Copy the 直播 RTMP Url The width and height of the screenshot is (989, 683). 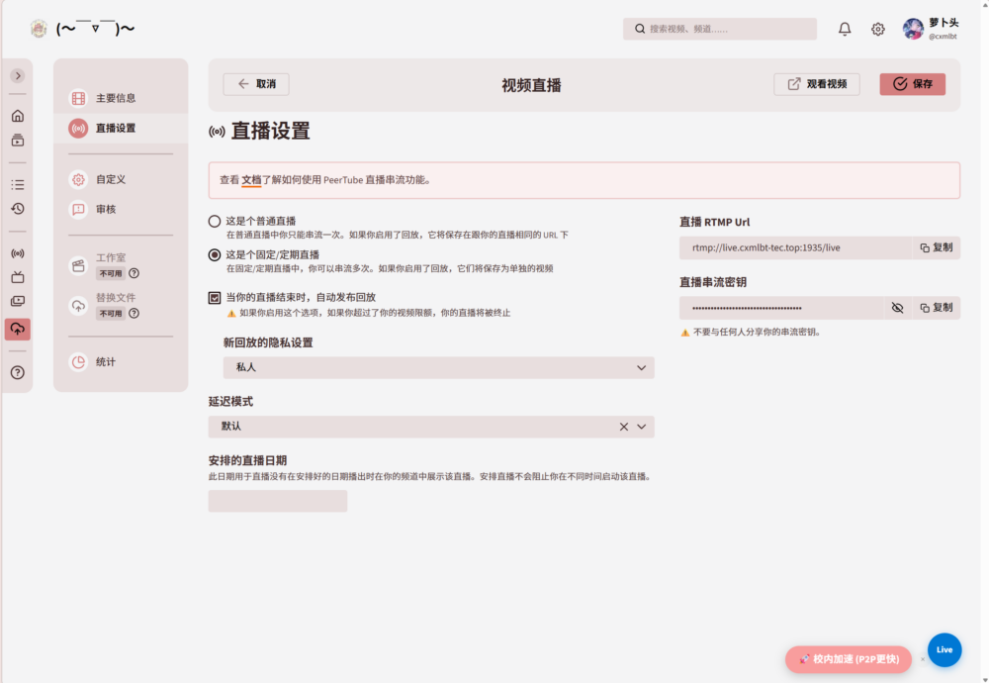[x=936, y=247]
